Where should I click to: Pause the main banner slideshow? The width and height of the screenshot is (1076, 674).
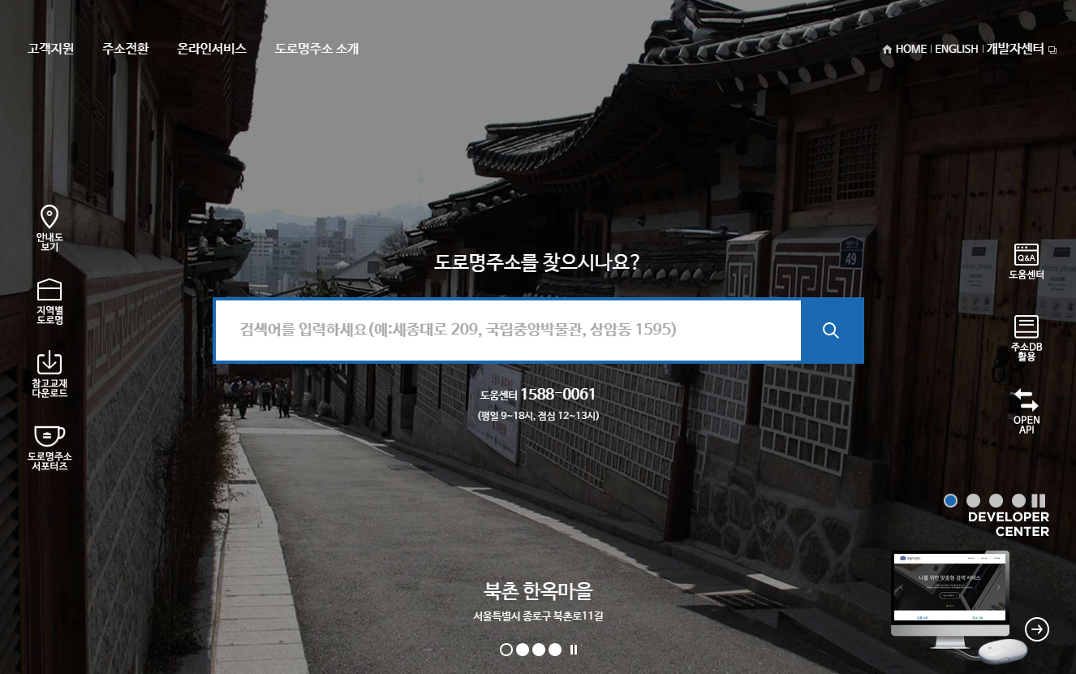[574, 649]
